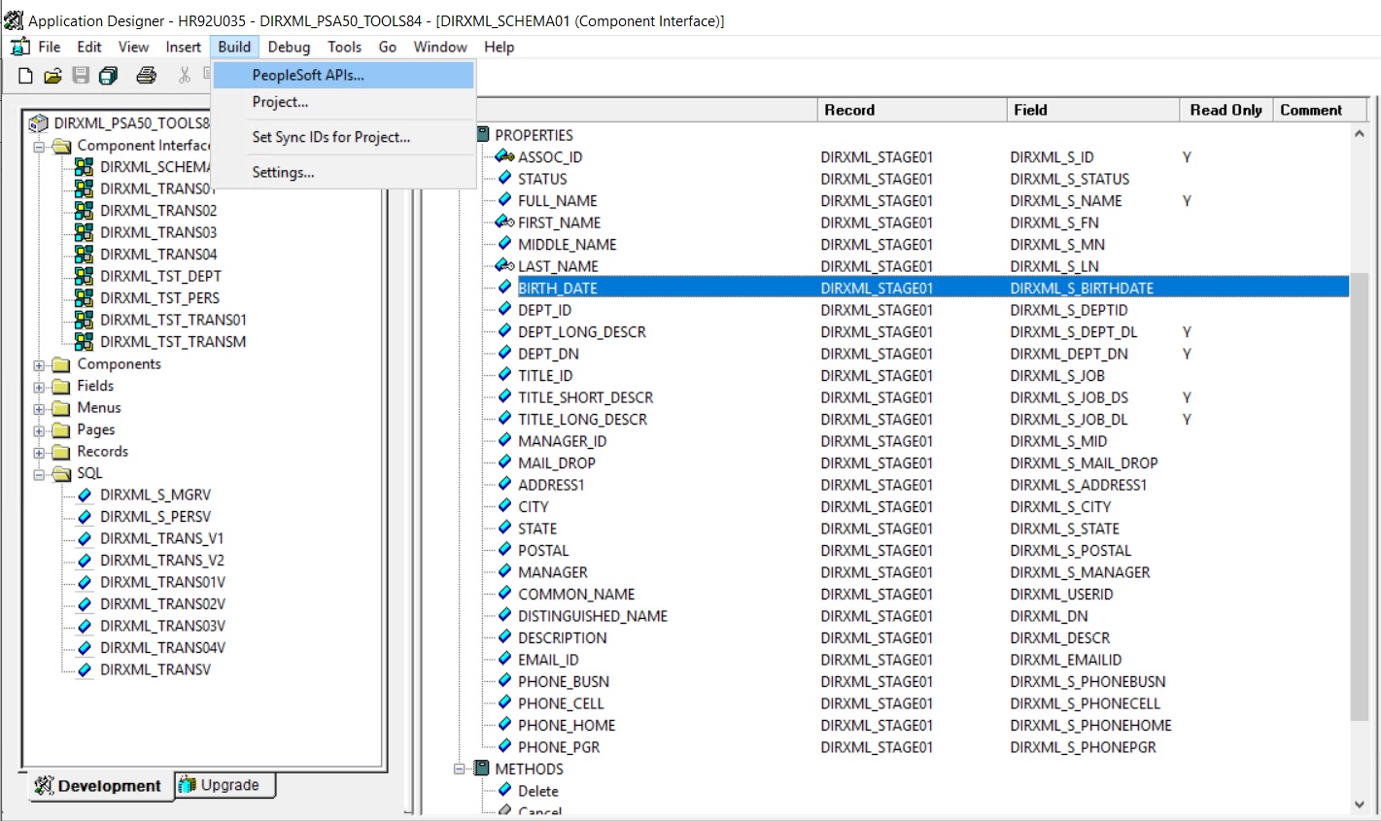Viewport: 1381px width, 821px height.
Task: Choose PeopleSoft APIs... from Build menu
Action: click(343, 75)
